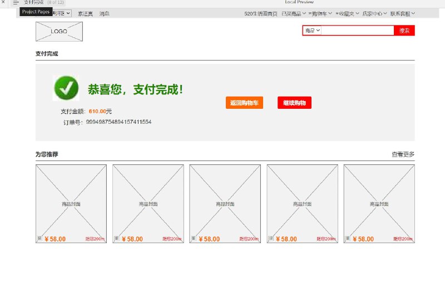Click the ¥58.00 price on first product
The height and width of the screenshot is (292, 445).
click(x=55, y=239)
